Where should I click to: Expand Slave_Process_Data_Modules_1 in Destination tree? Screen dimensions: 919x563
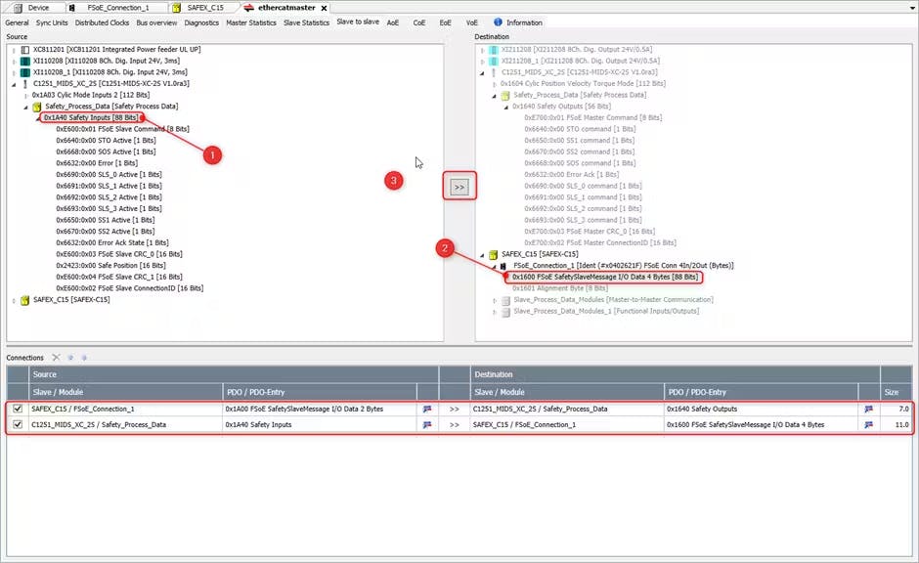pyautogui.click(x=494, y=311)
